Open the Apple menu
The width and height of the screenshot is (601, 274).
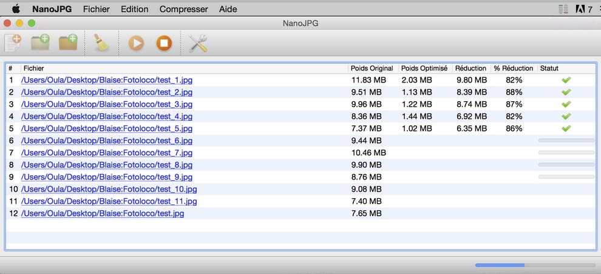[x=16, y=9]
